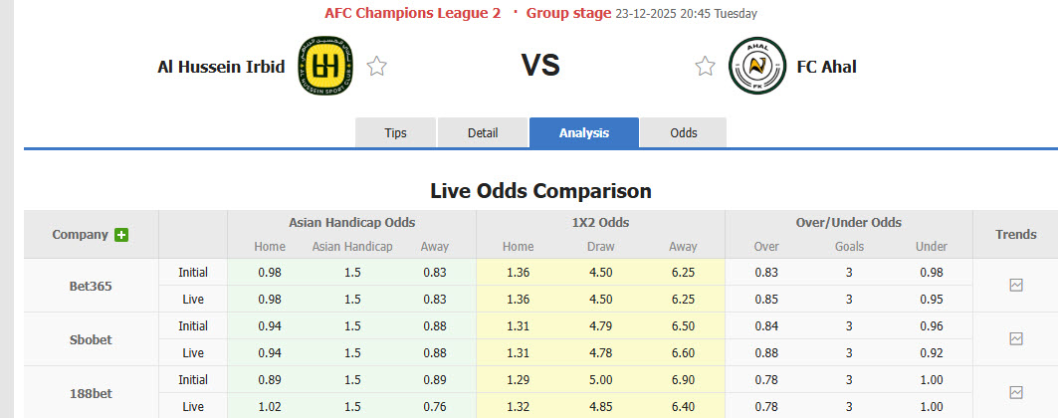Open AFC Champions League 2 link
This screenshot has width=1058, height=418.
click(412, 13)
